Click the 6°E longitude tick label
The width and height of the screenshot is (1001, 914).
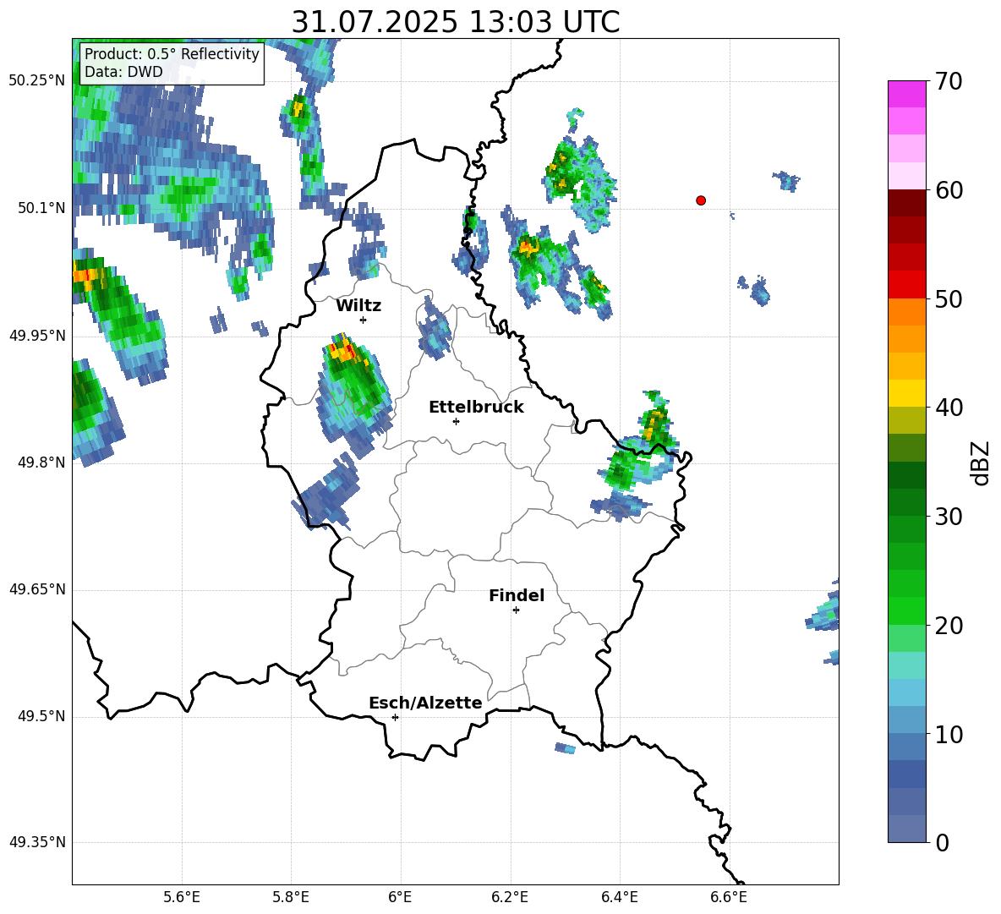[x=401, y=898]
